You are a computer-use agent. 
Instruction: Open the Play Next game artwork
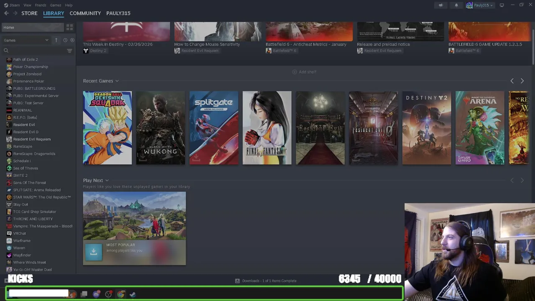coord(134,216)
